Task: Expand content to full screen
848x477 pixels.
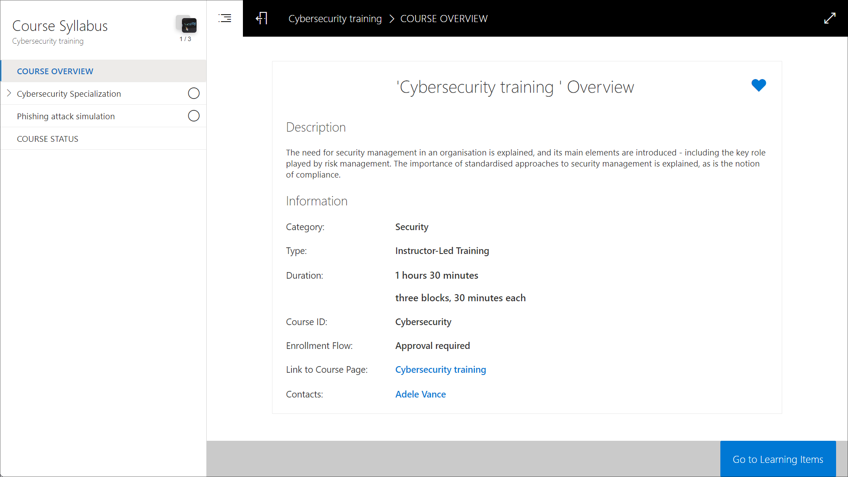Action: 830,18
